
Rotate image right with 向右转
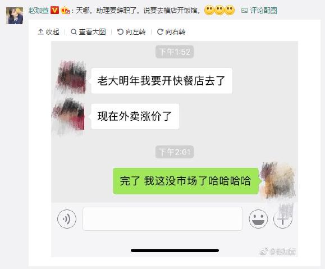[171, 32]
